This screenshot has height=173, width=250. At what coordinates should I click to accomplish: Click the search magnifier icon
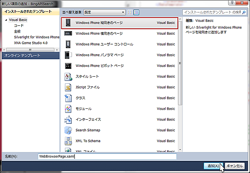click(x=244, y=12)
